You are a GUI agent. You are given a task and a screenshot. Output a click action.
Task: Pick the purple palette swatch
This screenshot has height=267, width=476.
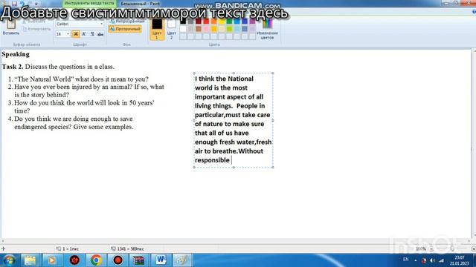pos(253,22)
